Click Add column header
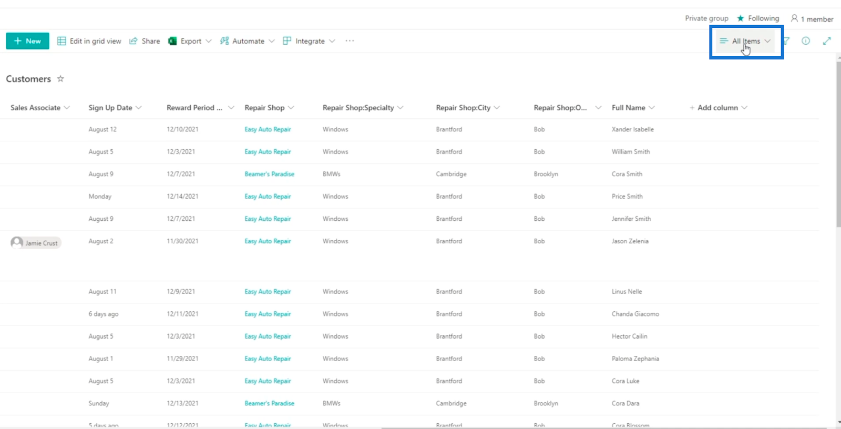841x429 pixels. [x=718, y=108]
